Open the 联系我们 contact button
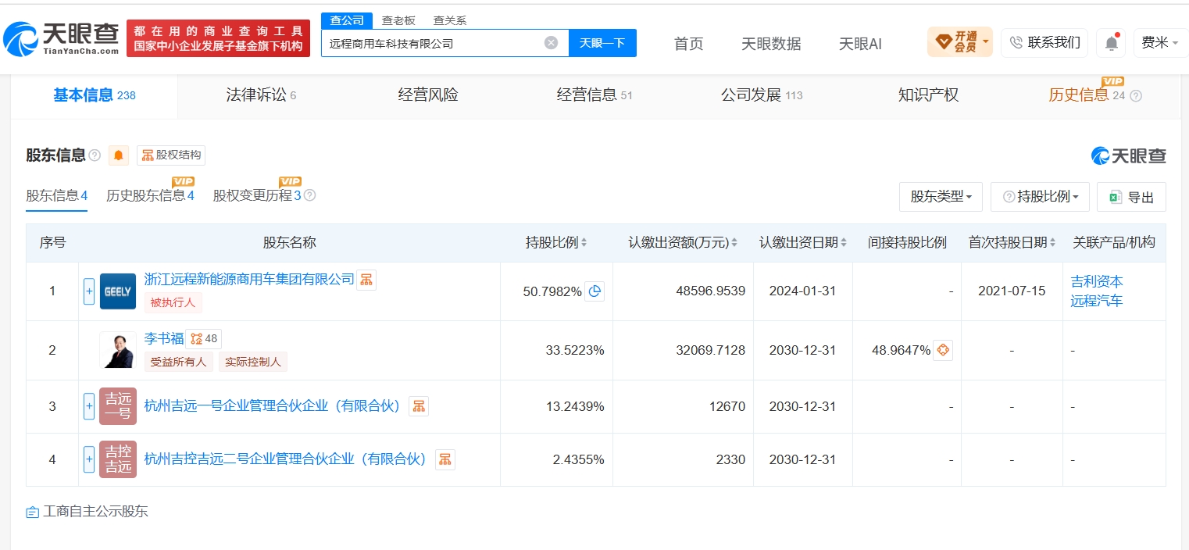The width and height of the screenshot is (1189, 550). pyautogui.click(x=1044, y=43)
